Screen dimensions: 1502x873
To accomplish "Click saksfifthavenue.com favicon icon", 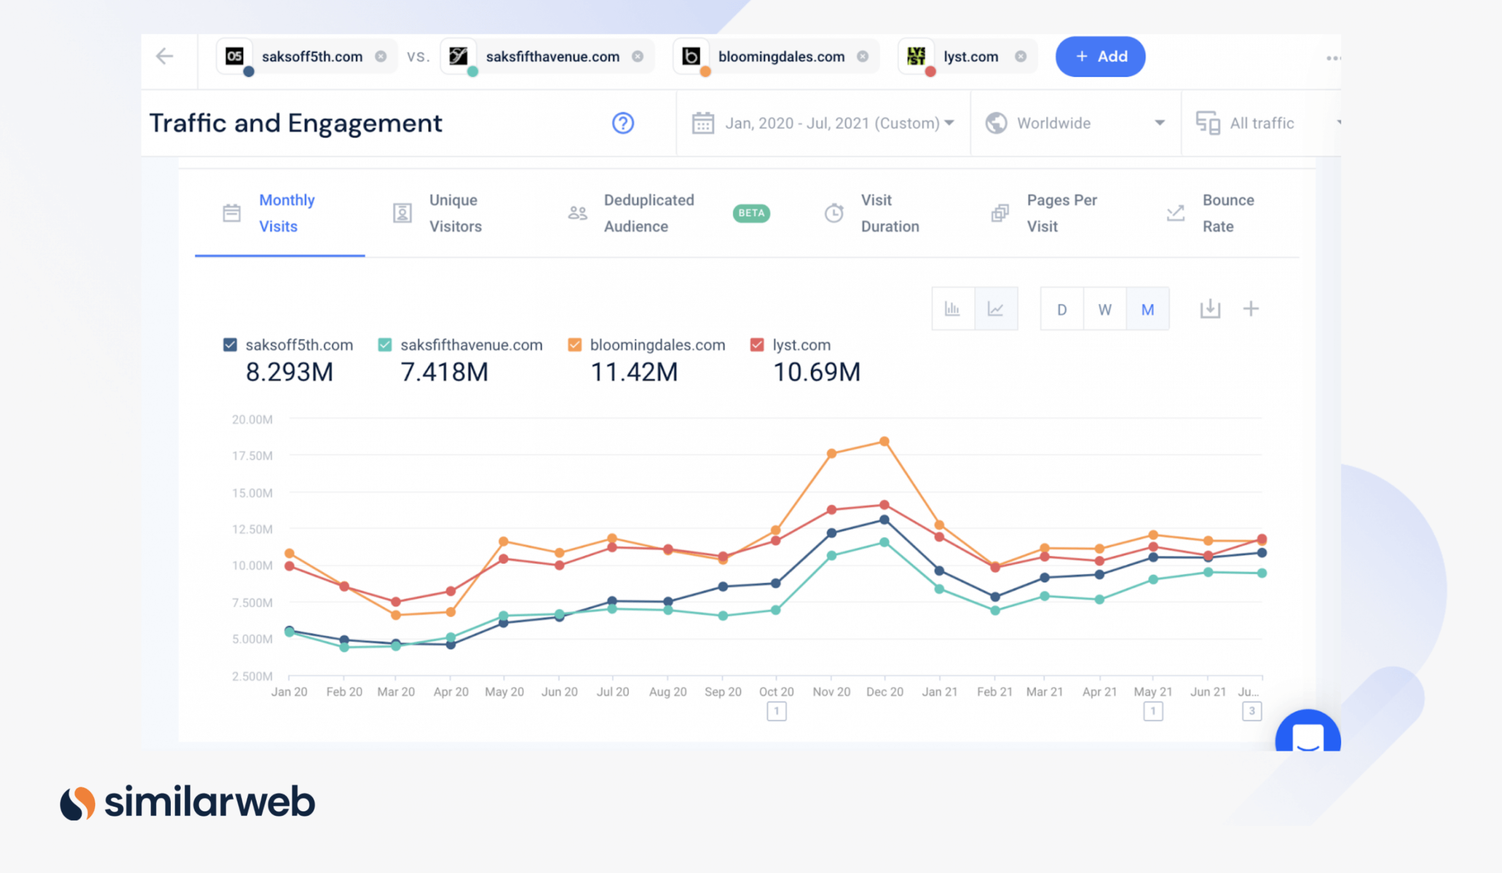I will coord(458,56).
